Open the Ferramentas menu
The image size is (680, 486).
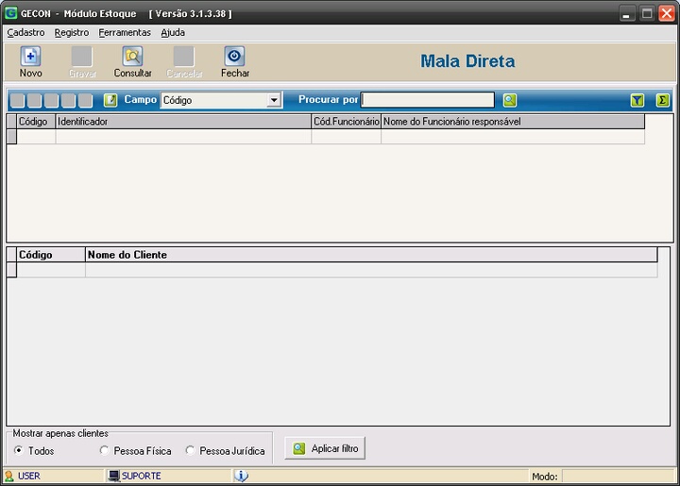pyautogui.click(x=125, y=32)
